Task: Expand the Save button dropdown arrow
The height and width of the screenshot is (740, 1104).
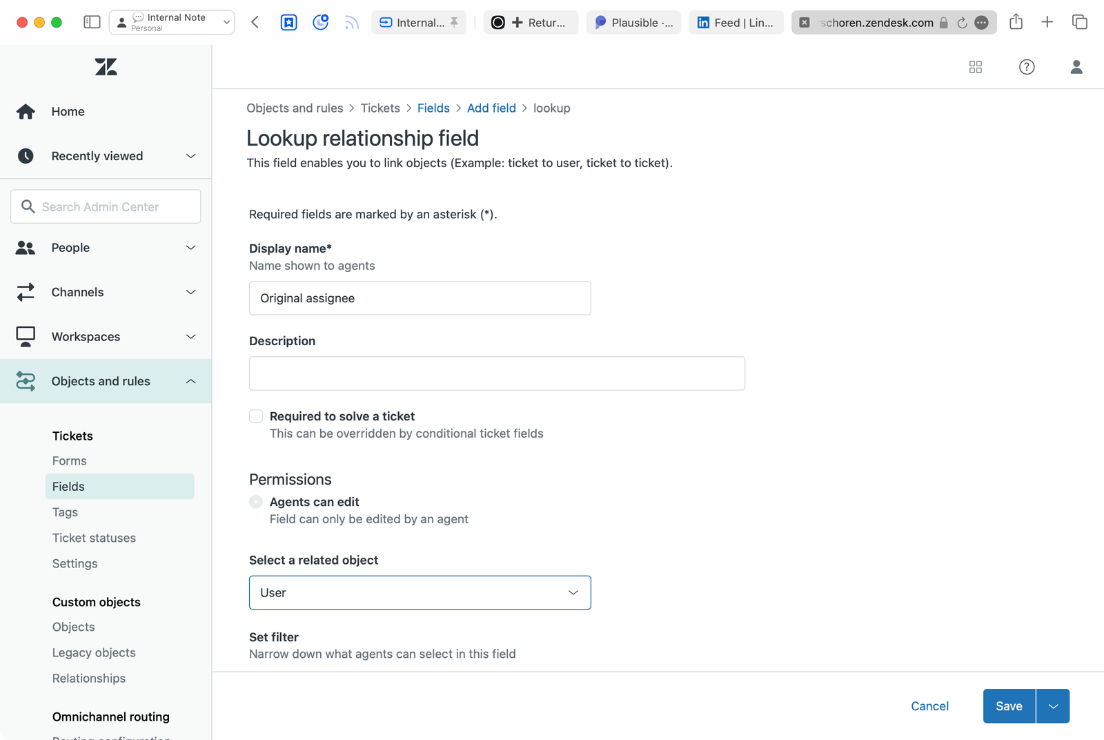Action: point(1053,705)
